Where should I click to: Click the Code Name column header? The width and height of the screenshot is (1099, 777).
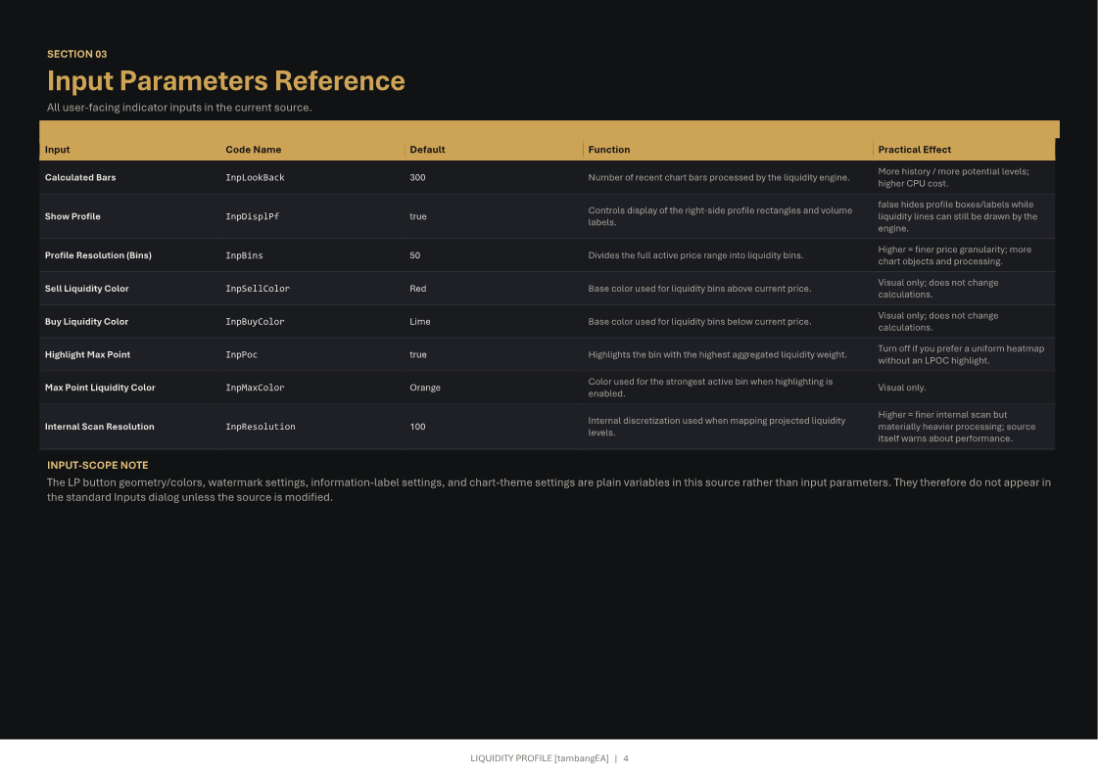click(x=253, y=150)
